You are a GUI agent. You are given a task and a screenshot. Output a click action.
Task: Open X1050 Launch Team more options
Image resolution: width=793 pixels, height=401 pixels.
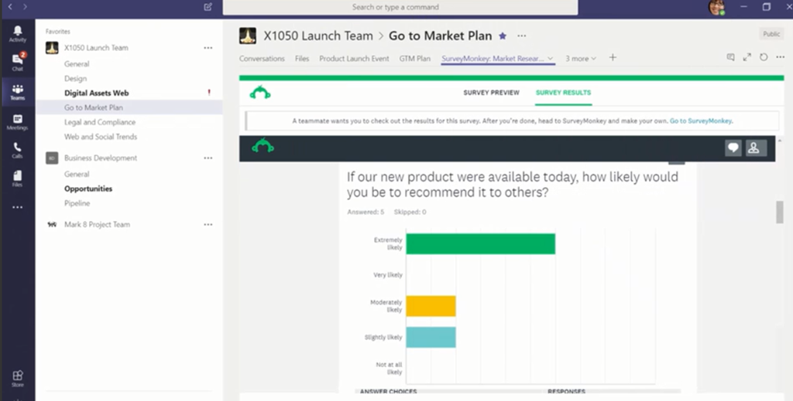point(208,48)
